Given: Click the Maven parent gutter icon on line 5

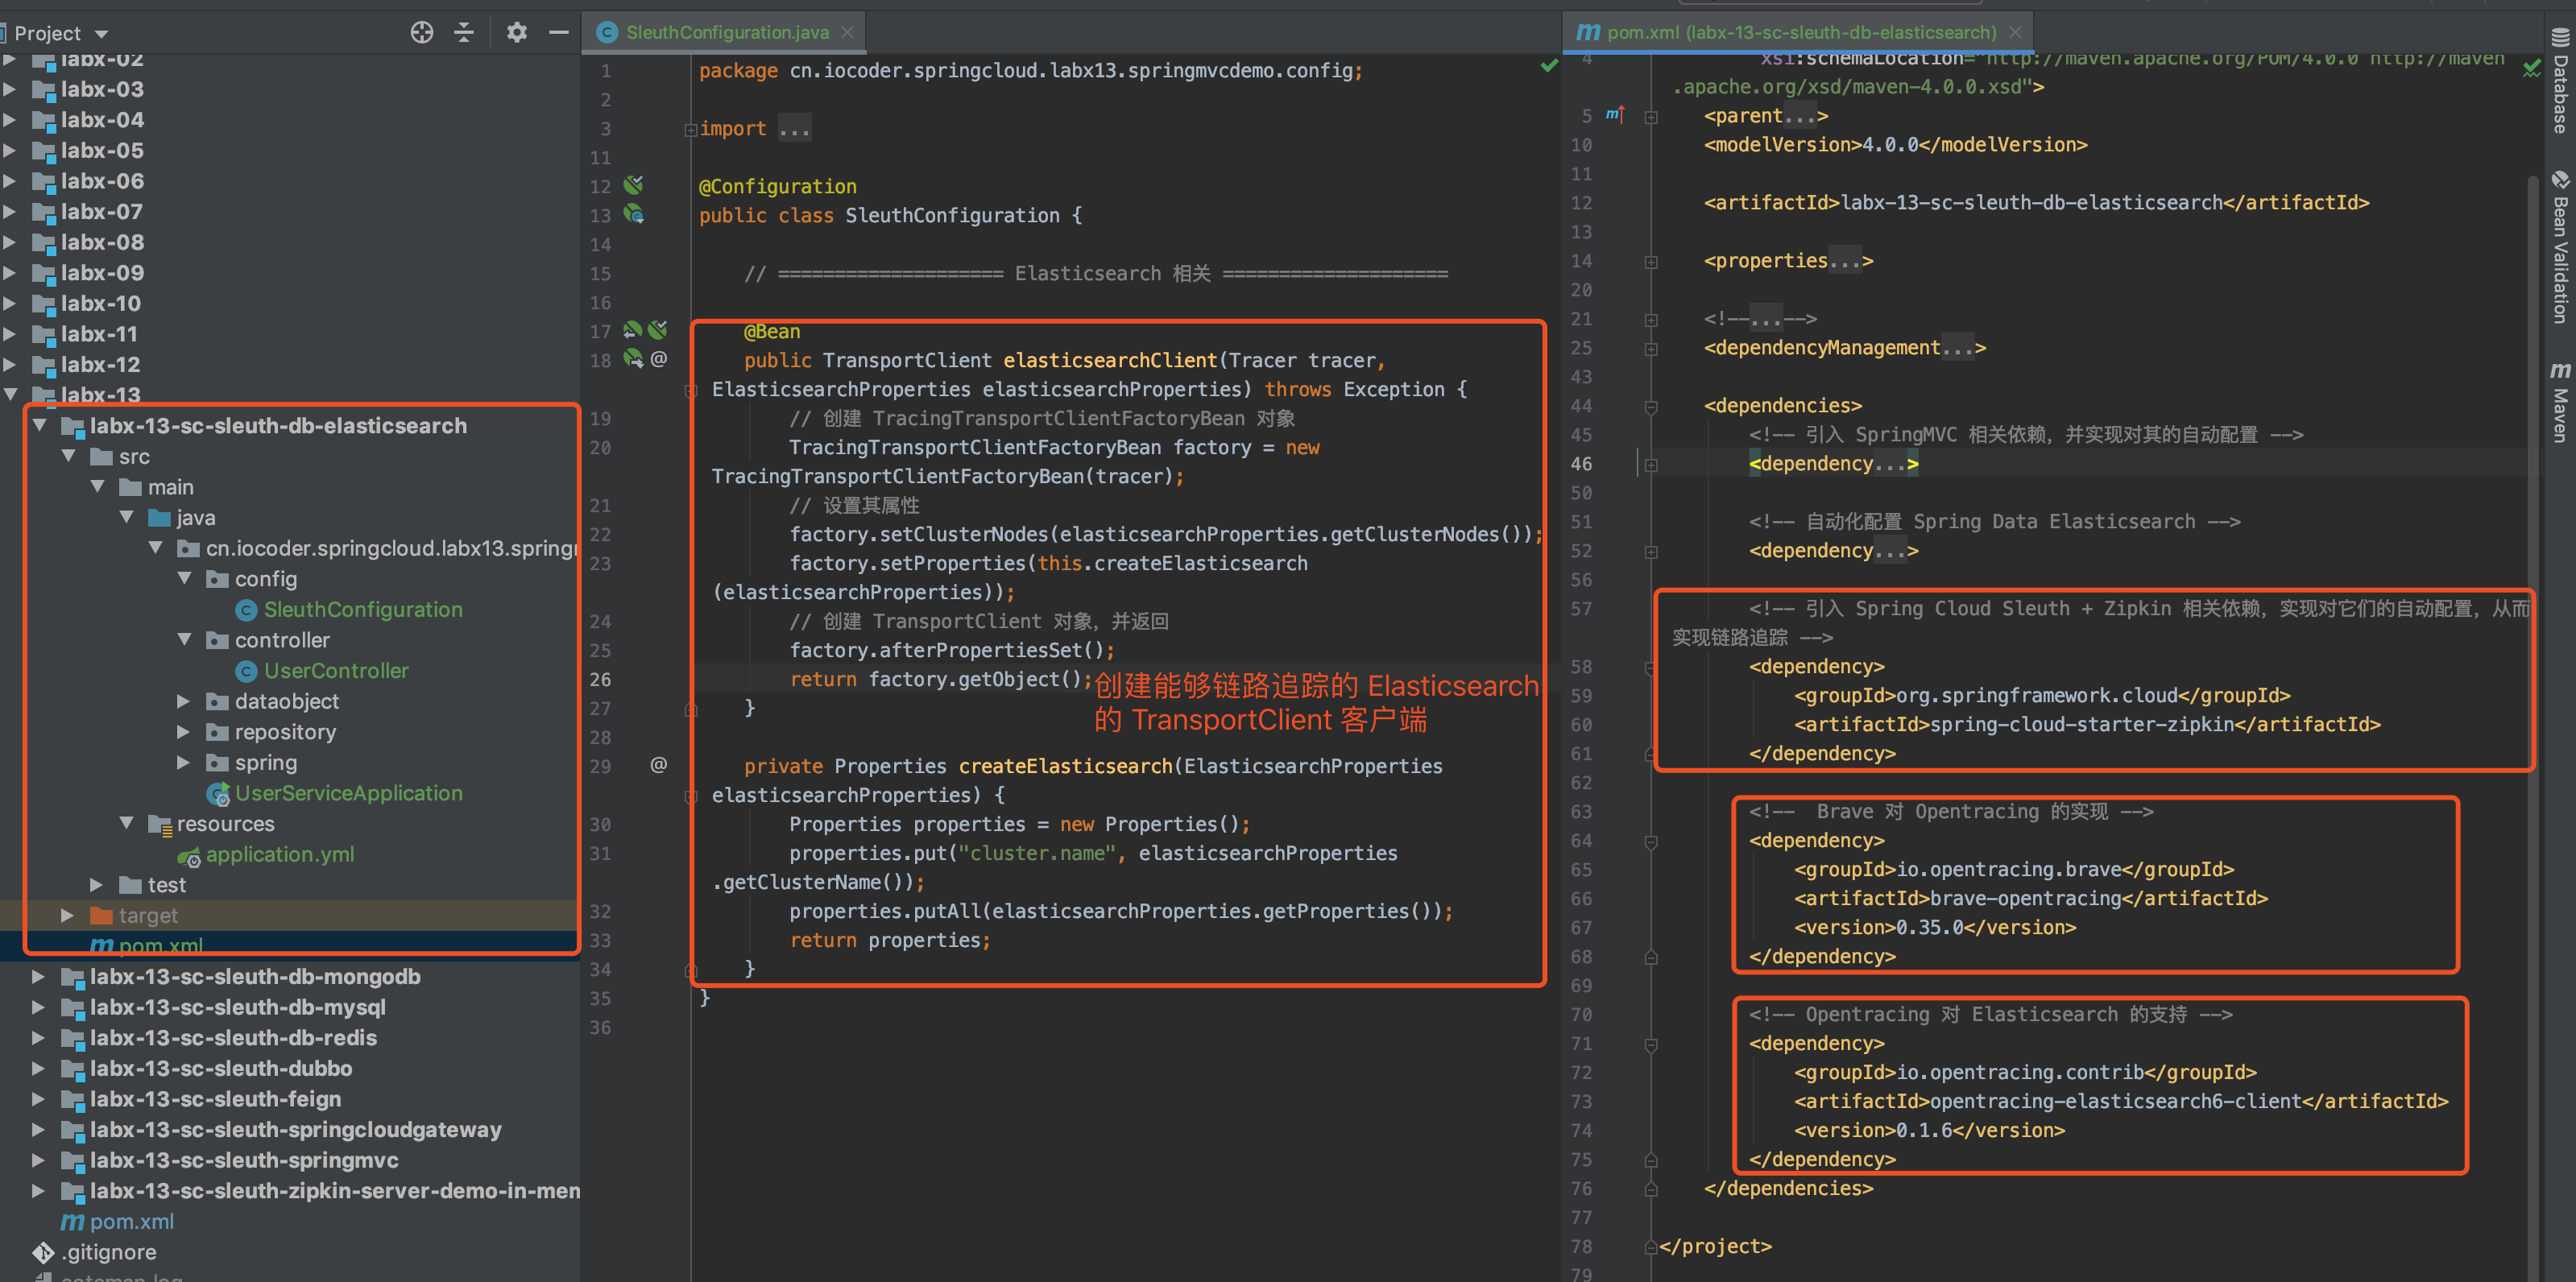Looking at the screenshot, I should click(x=1615, y=115).
